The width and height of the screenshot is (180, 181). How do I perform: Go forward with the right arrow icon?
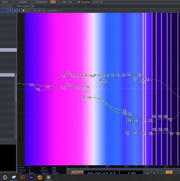pyautogui.click(x=32, y=11)
